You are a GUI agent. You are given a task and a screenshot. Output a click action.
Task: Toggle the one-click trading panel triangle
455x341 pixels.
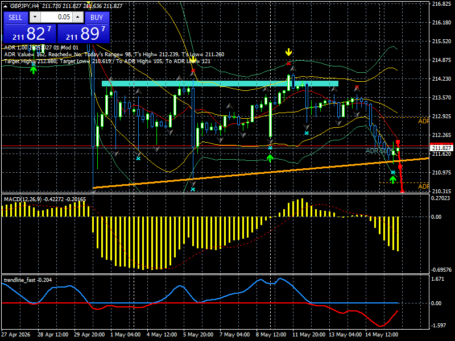pos(6,6)
